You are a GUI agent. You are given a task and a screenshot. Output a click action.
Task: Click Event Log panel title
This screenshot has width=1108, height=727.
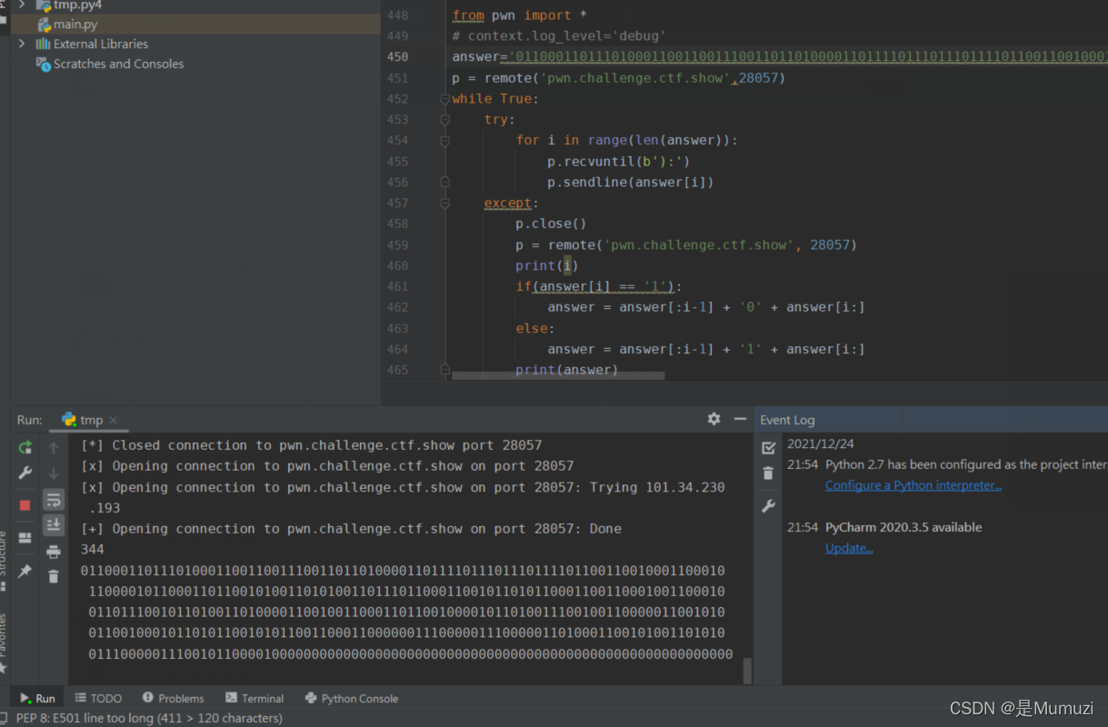click(787, 420)
